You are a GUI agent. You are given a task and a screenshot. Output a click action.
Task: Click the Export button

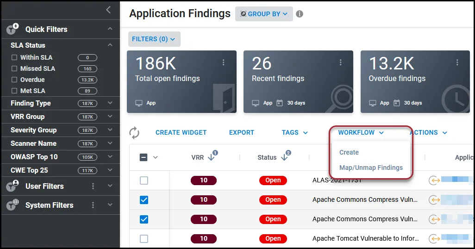coord(242,133)
